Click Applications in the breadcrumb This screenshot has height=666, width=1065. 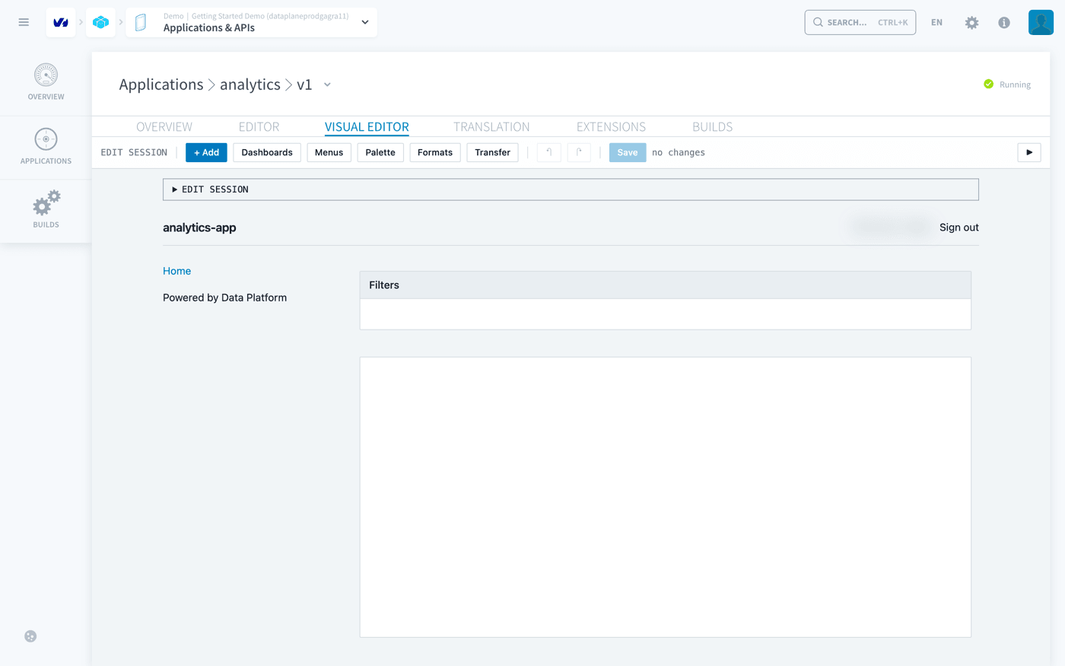[161, 84]
